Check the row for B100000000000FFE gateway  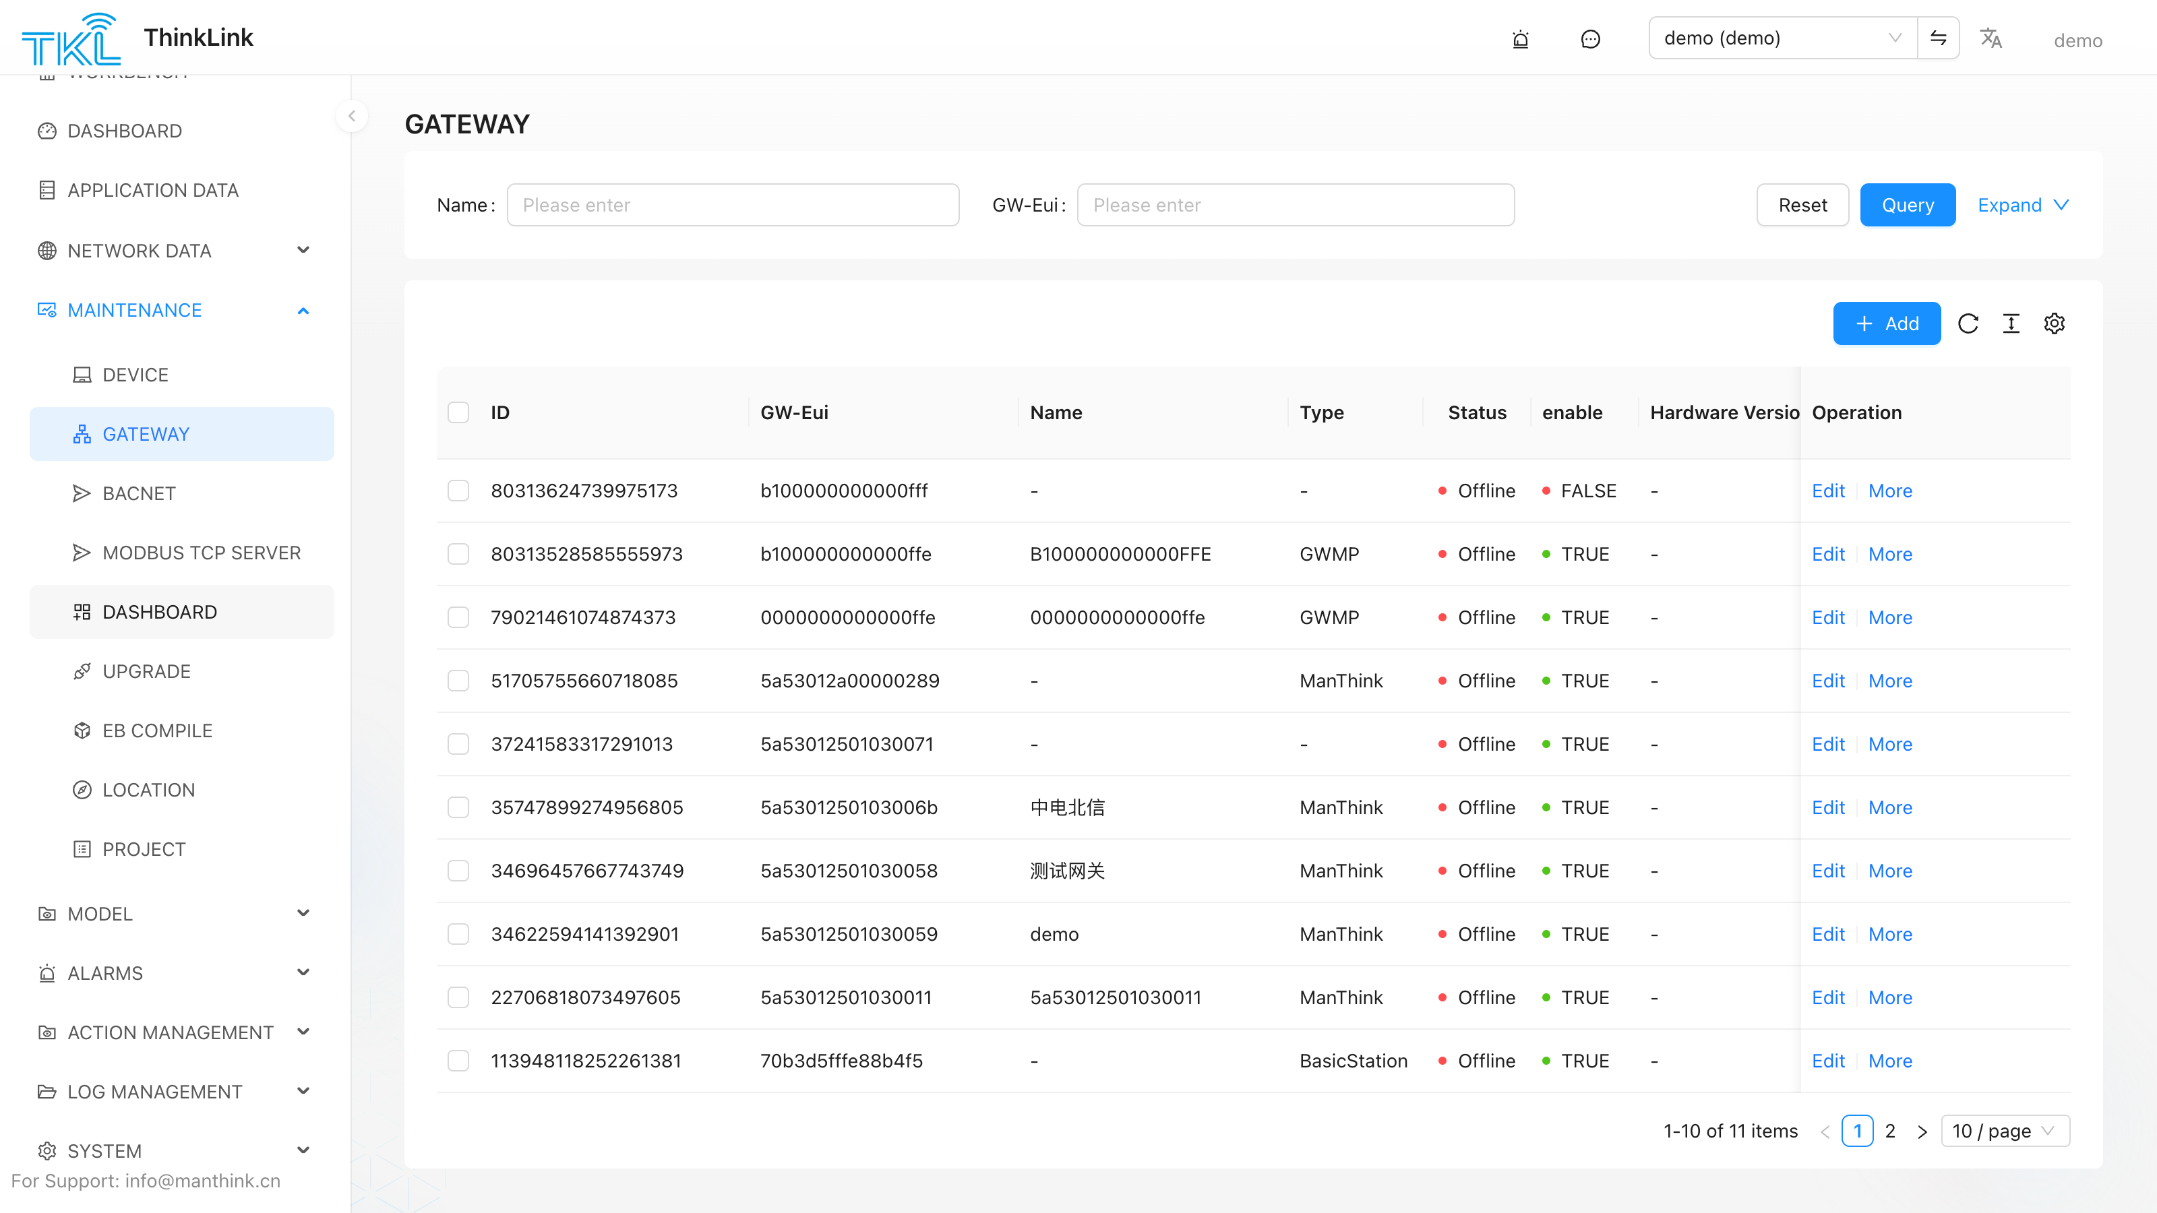coord(458,553)
